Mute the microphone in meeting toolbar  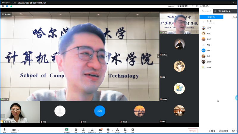(x=4, y=130)
